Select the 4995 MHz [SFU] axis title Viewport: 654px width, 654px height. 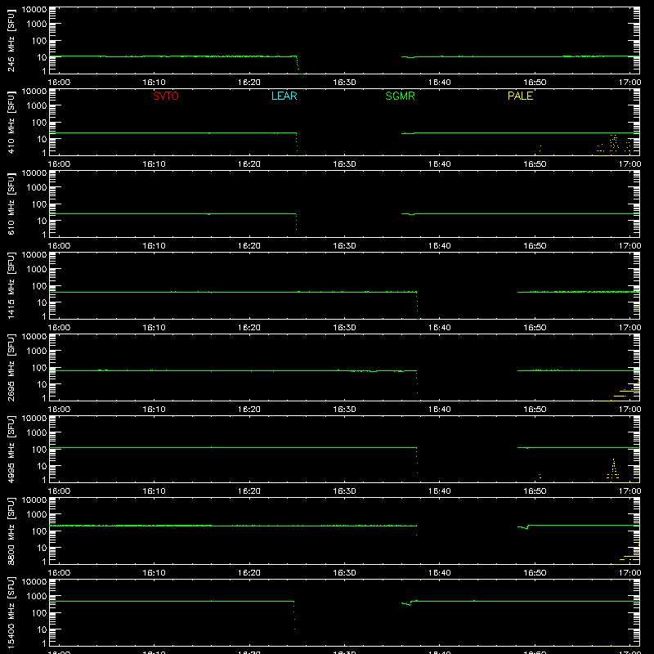click(x=11, y=449)
